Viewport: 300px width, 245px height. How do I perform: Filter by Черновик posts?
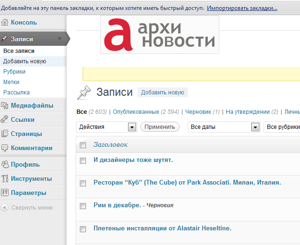coord(198,112)
